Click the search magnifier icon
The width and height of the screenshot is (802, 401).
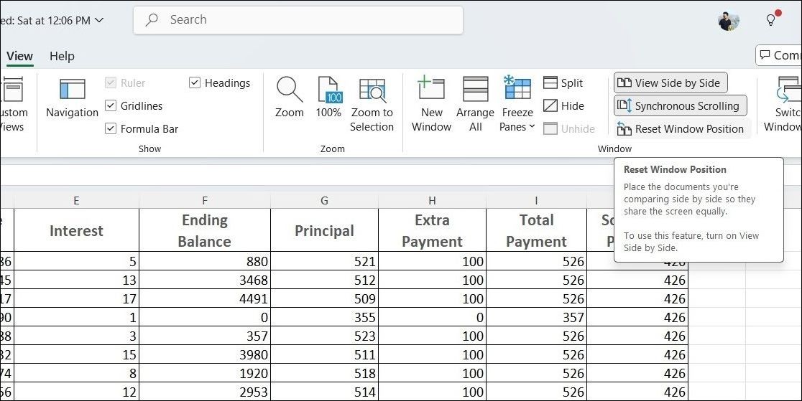152,20
